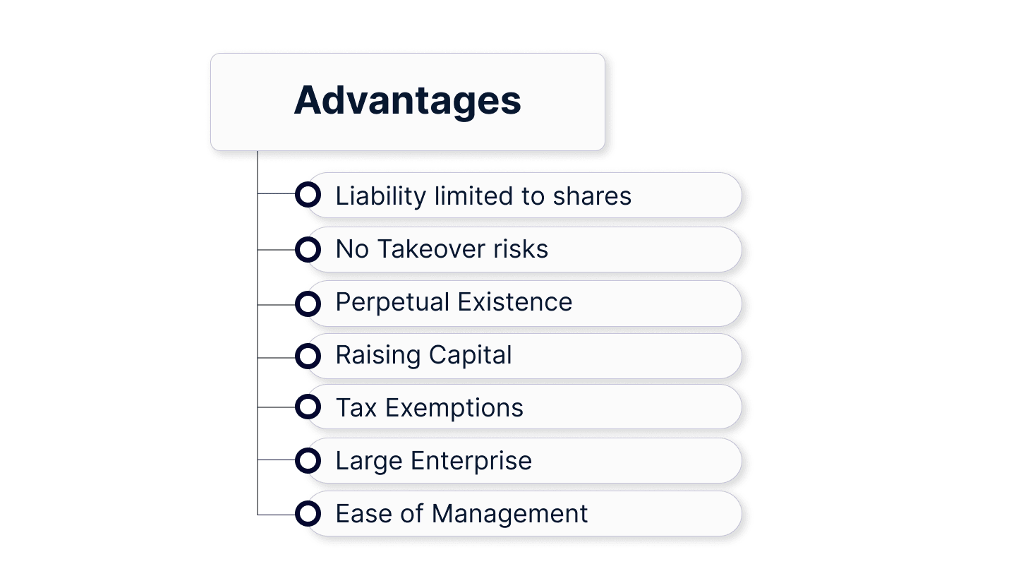1028x588 pixels.
Task: Select the ring bullet for Large Enterprise
Action: 308,460
